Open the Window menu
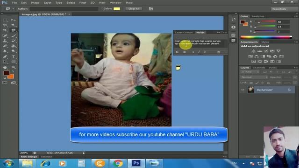The image size is (299, 168). point(115,3)
